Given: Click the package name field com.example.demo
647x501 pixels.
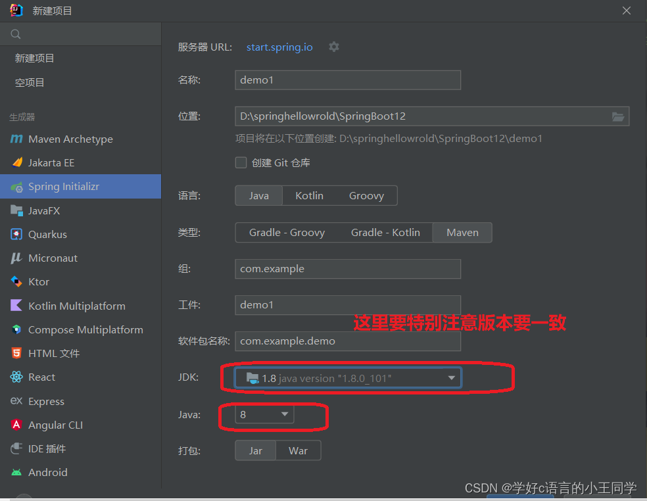Looking at the screenshot, I should click(x=348, y=341).
